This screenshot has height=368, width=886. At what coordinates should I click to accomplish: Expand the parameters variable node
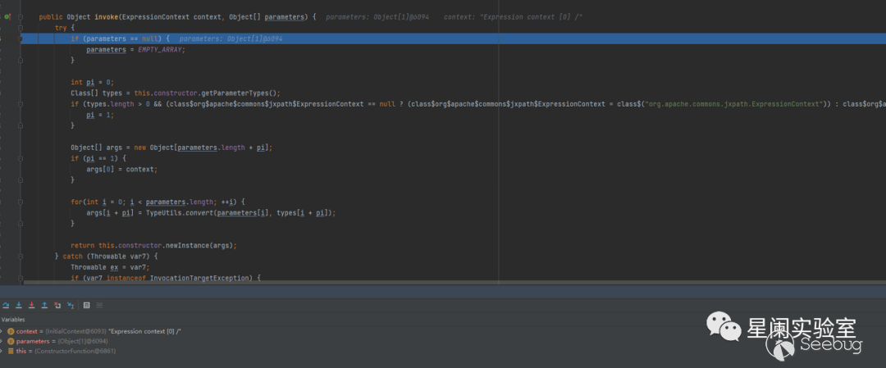click(2, 341)
